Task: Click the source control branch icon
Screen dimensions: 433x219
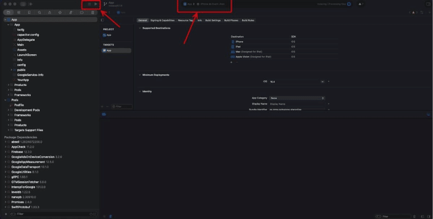Action: (x=105, y=4)
